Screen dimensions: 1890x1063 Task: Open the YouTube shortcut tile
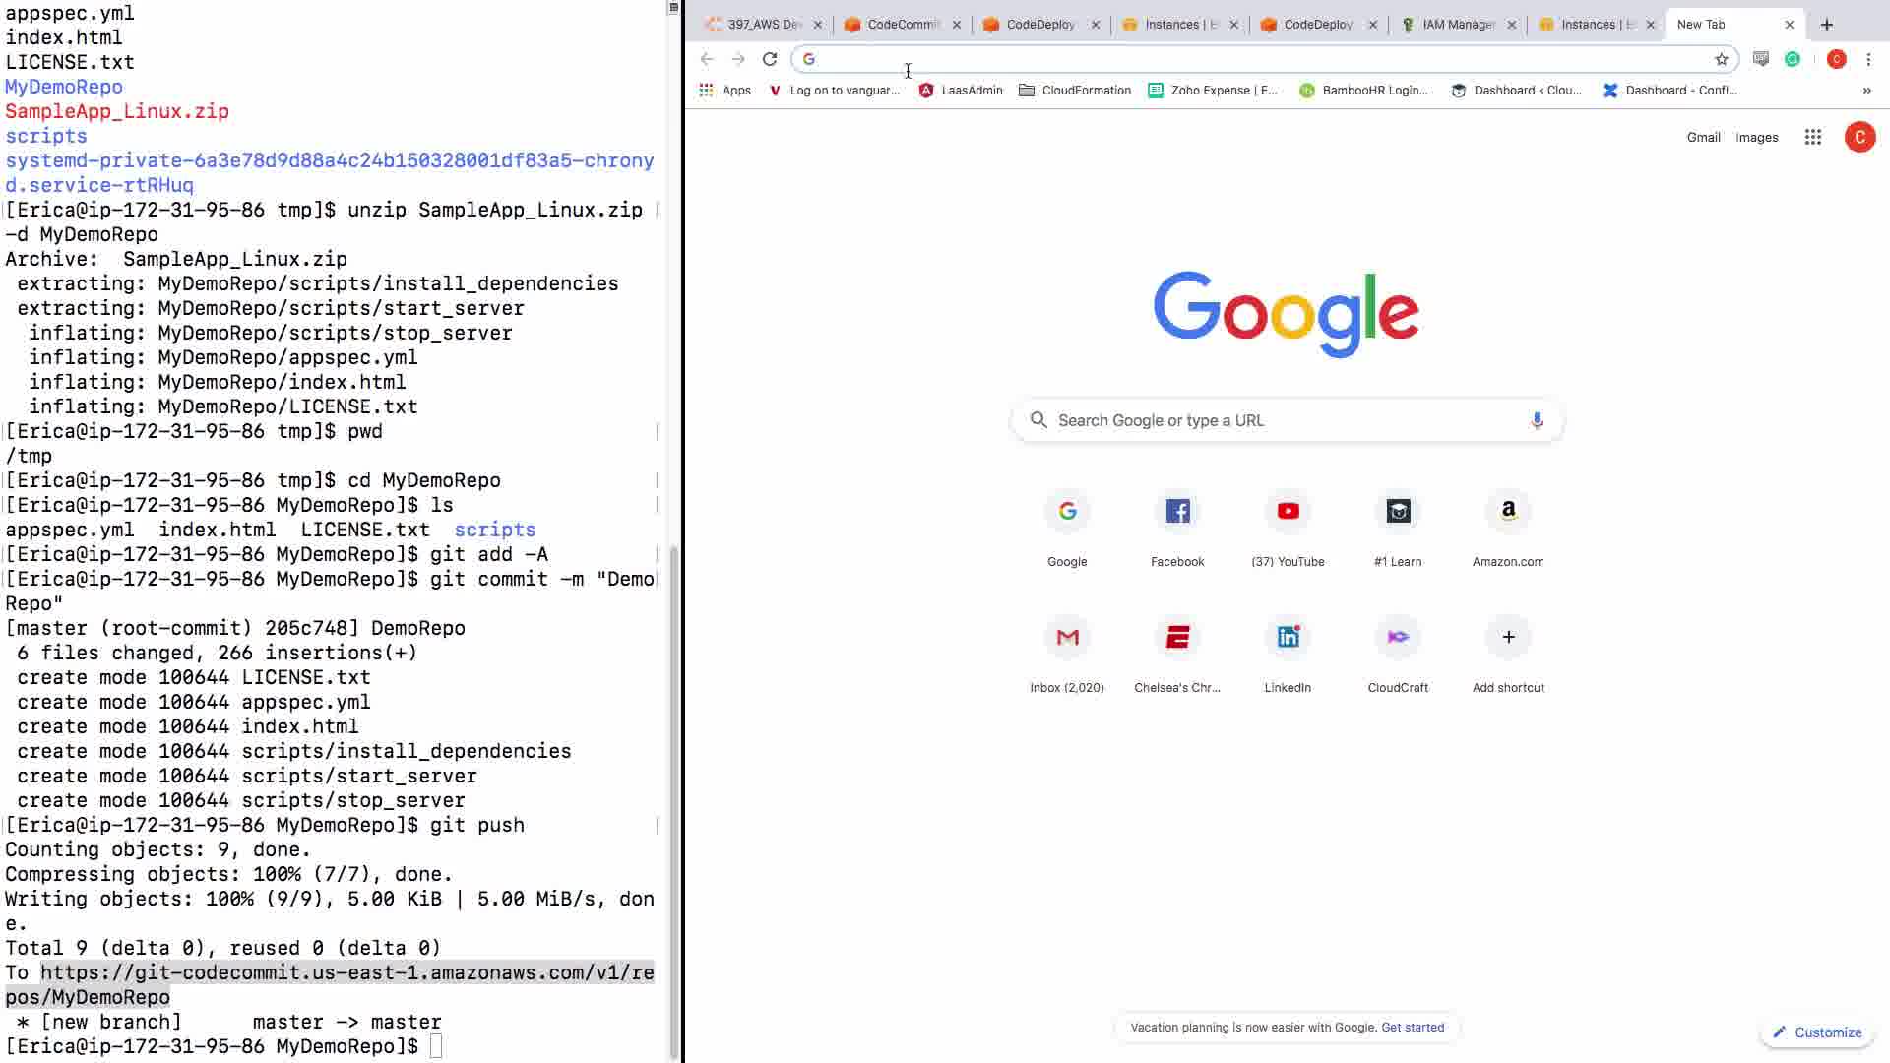(1288, 512)
